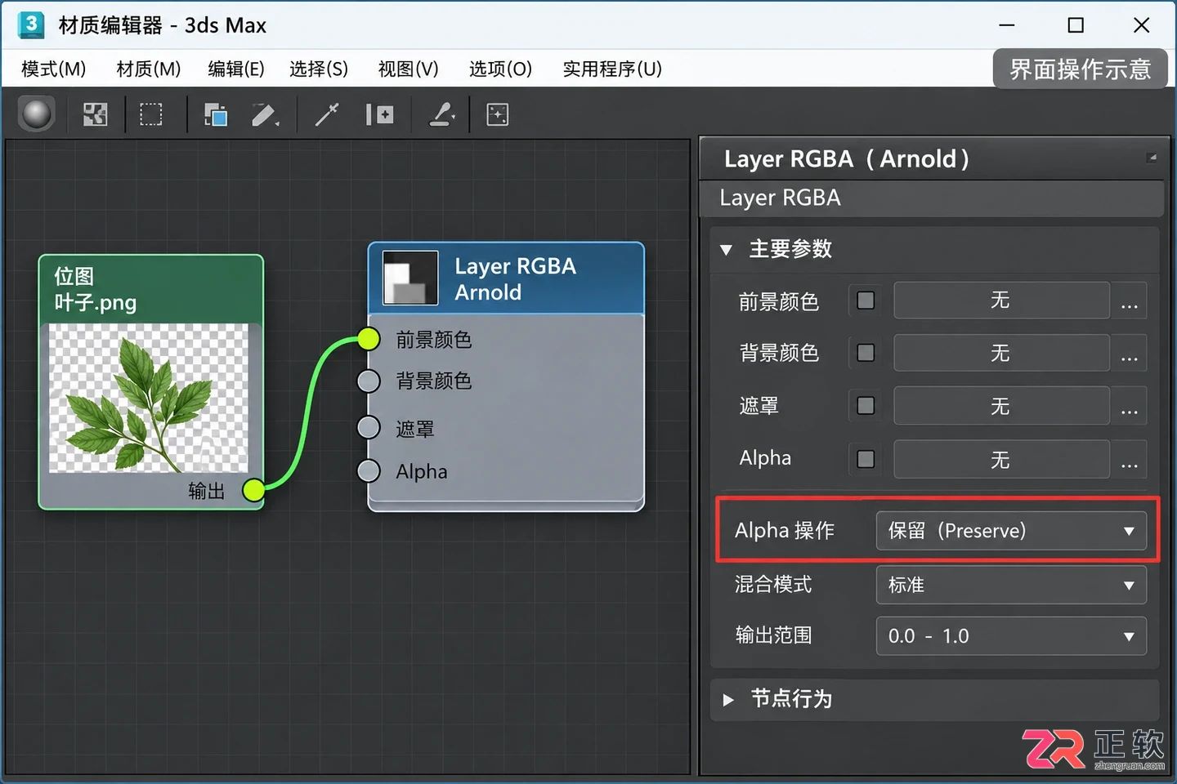Toggle the 遮罩 map checkbox
The image size is (1177, 784).
click(866, 406)
